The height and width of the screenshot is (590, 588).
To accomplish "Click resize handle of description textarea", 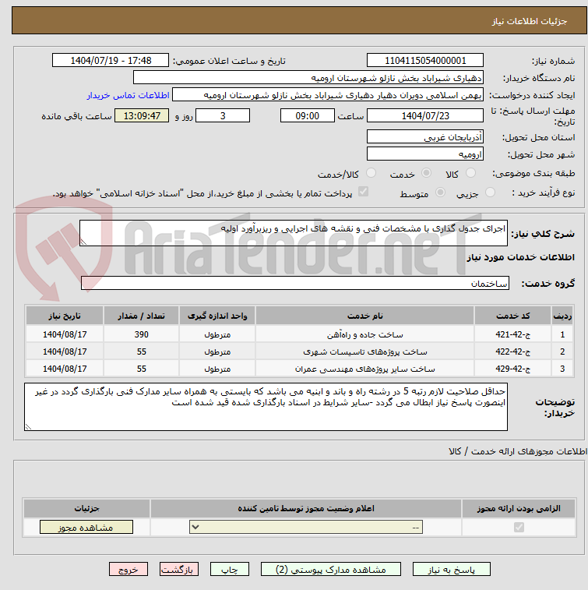I will (x=83, y=242).
